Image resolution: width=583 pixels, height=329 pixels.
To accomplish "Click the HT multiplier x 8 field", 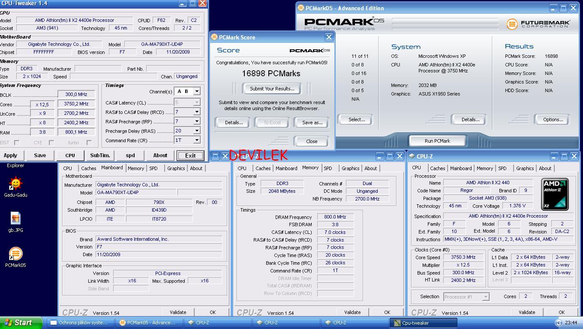I will click(x=42, y=123).
